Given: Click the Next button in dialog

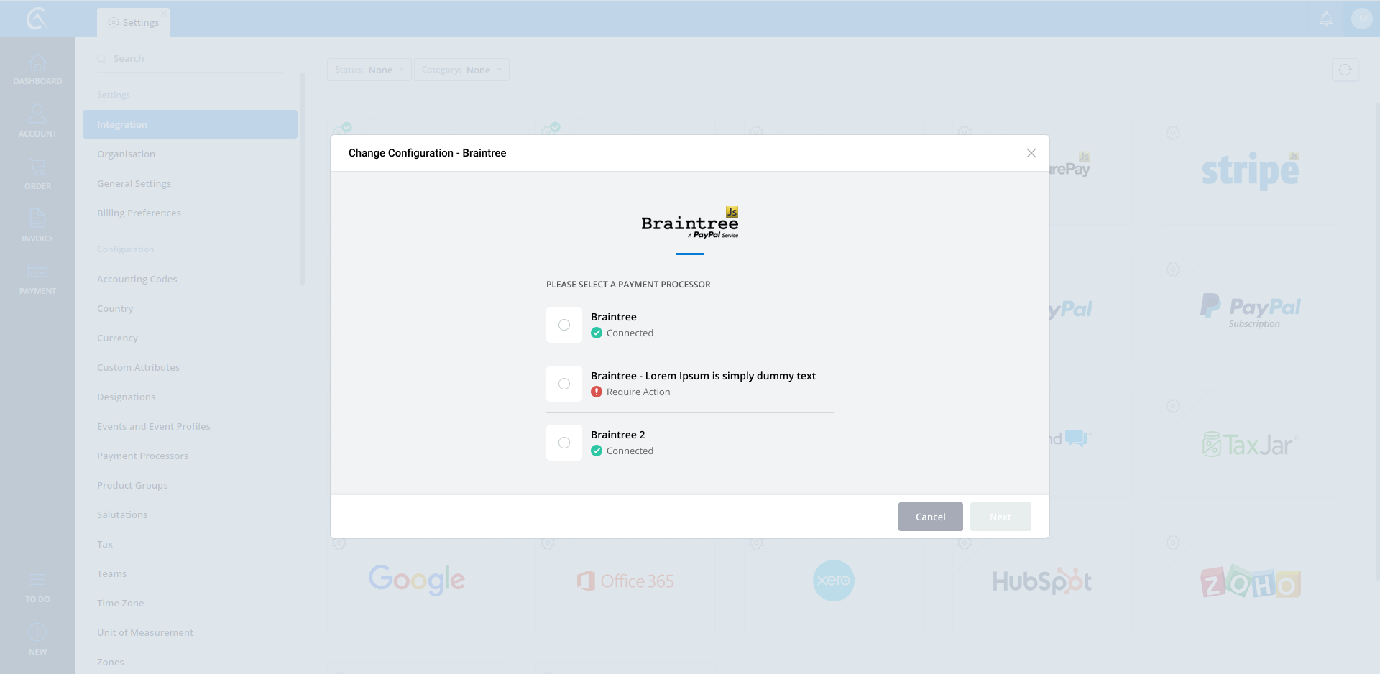Looking at the screenshot, I should tap(1000, 517).
